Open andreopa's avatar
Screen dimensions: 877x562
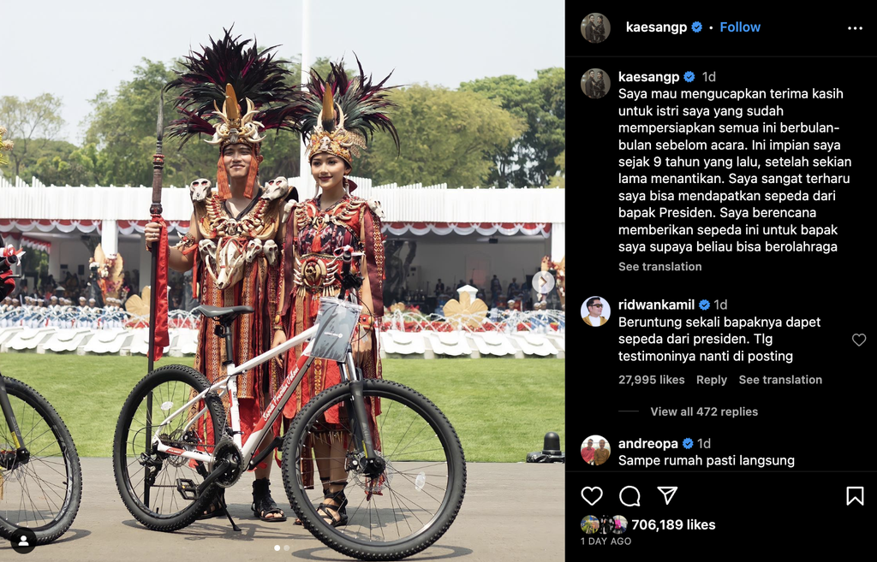pyautogui.click(x=595, y=450)
